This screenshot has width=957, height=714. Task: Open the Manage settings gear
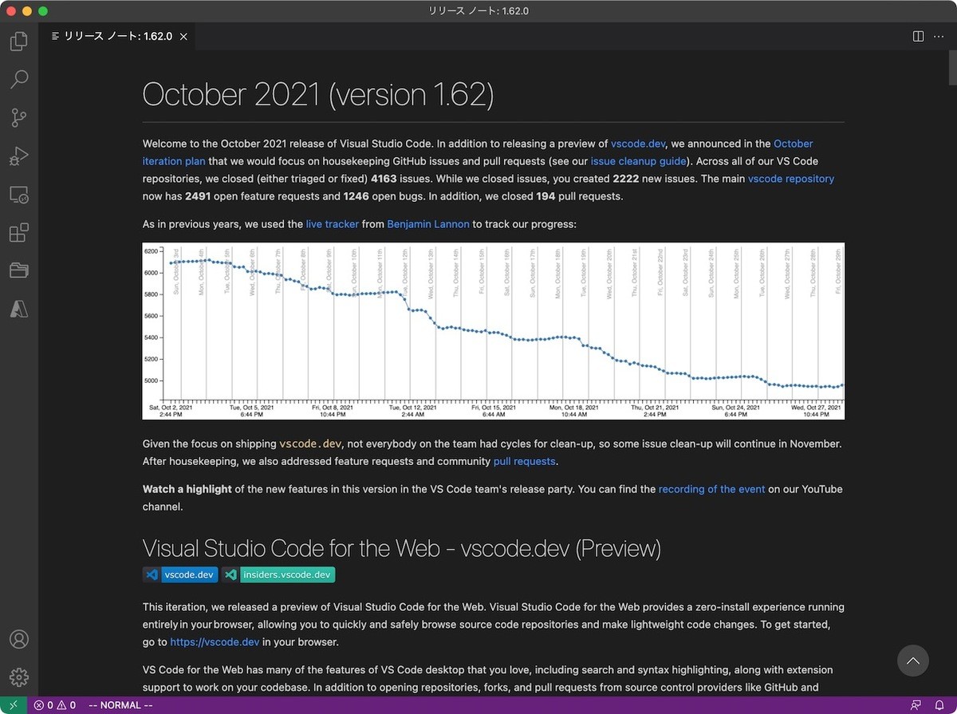(18, 677)
